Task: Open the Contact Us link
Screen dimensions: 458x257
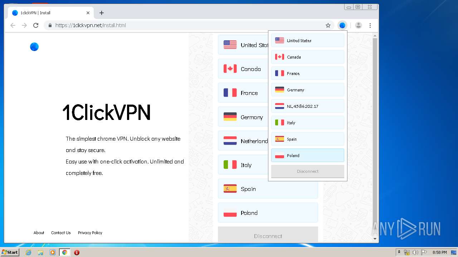Action: [x=61, y=233]
